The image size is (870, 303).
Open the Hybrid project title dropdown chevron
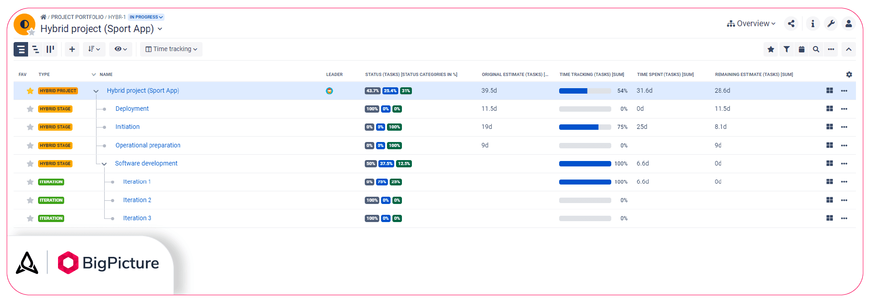coord(160,29)
